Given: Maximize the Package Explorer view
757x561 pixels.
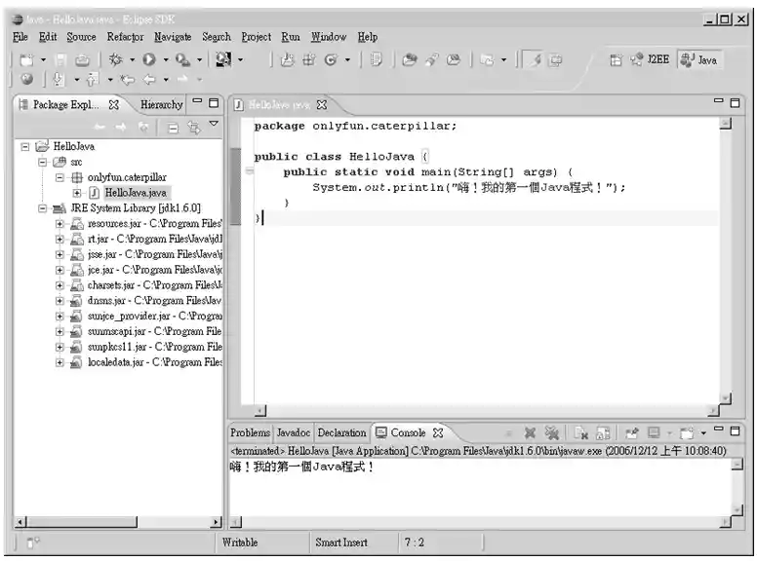Looking at the screenshot, I should (214, 102).
